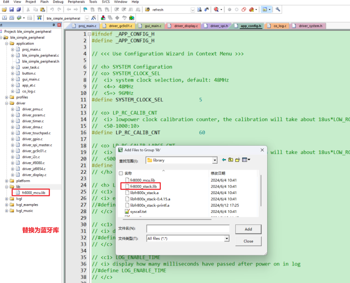Screen dimensions: 350x283
Task: Click the Open file toolbar icon
Action: click(x=4, y=10)
